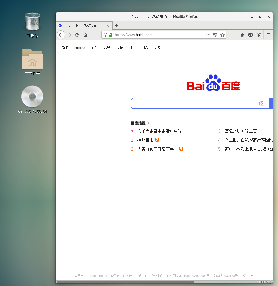278x286 pixels.
Task: Close the 百度一下，你就知道 tab
Action: (x=108, y=26)
